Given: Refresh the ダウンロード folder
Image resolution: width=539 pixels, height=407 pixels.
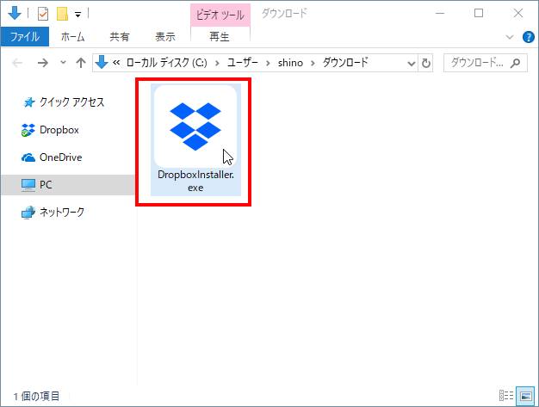Looking at the screenshot, I should [x=426, y=63].
